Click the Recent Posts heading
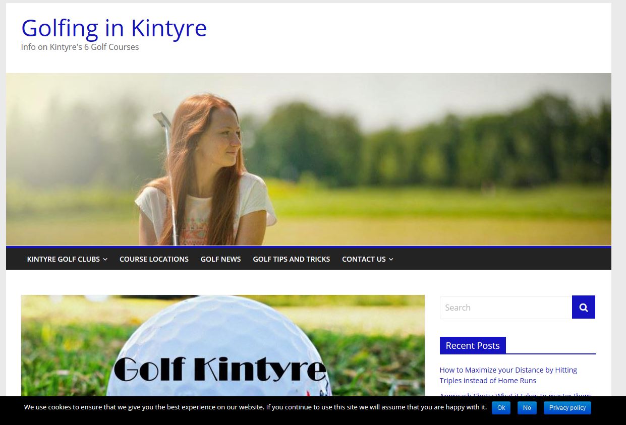The width and height of the screenshot is (626, 425). point(472,345)
